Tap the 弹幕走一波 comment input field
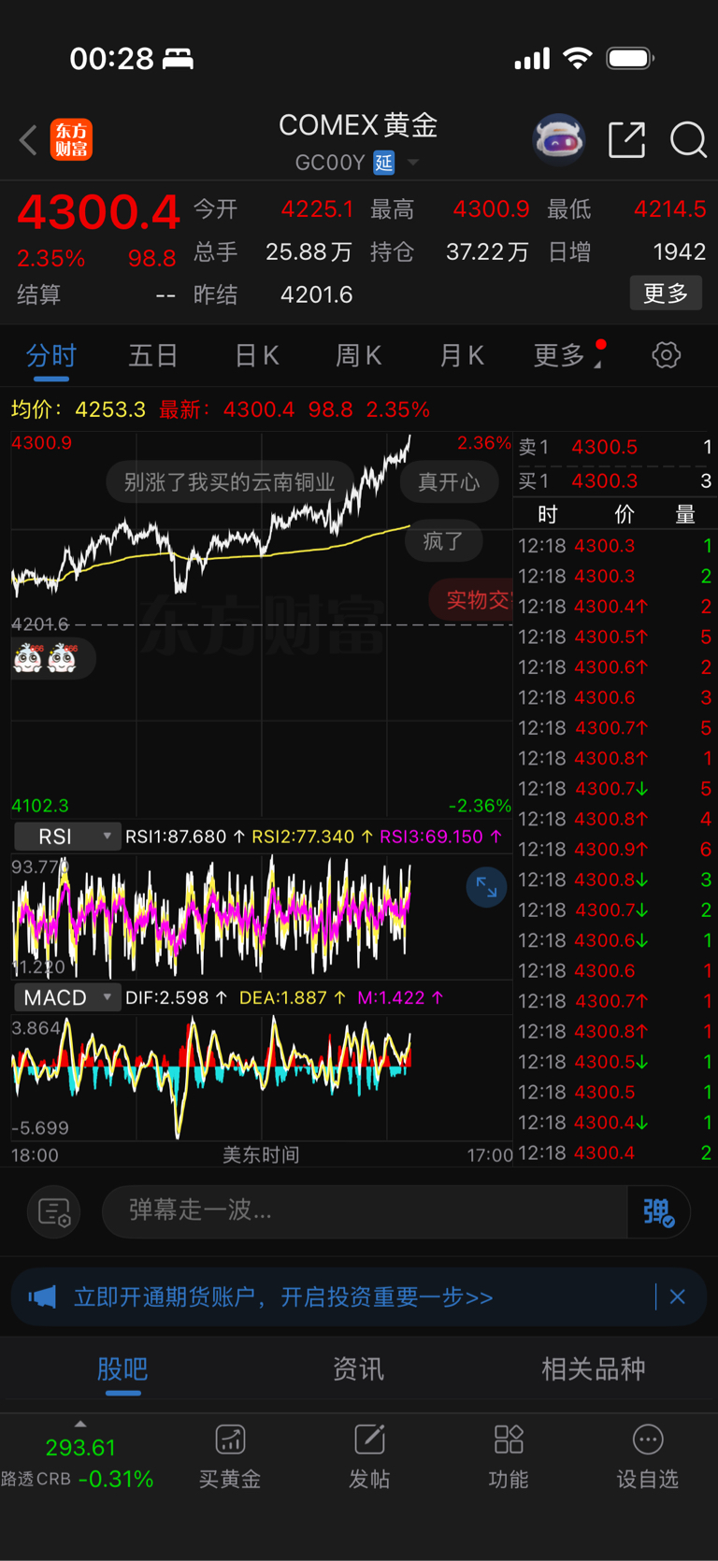This screenshot has width=718, height=1561. tap(365, 1212)
